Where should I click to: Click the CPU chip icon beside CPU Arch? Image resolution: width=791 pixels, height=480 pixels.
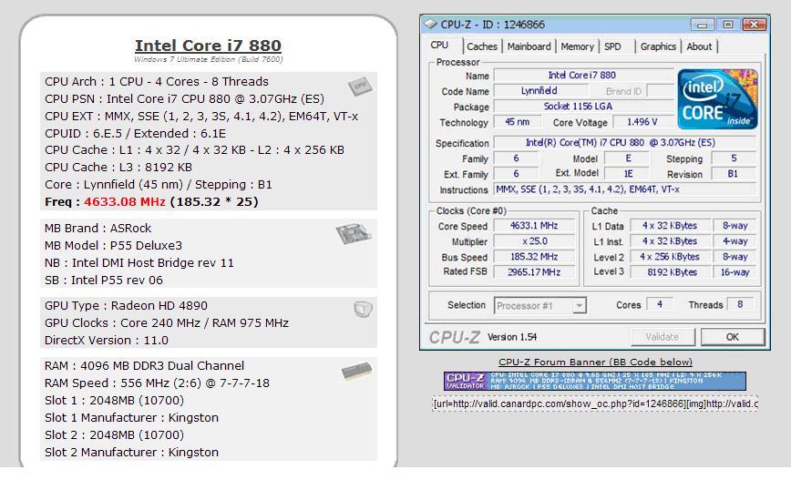click(x=360, y=87)
